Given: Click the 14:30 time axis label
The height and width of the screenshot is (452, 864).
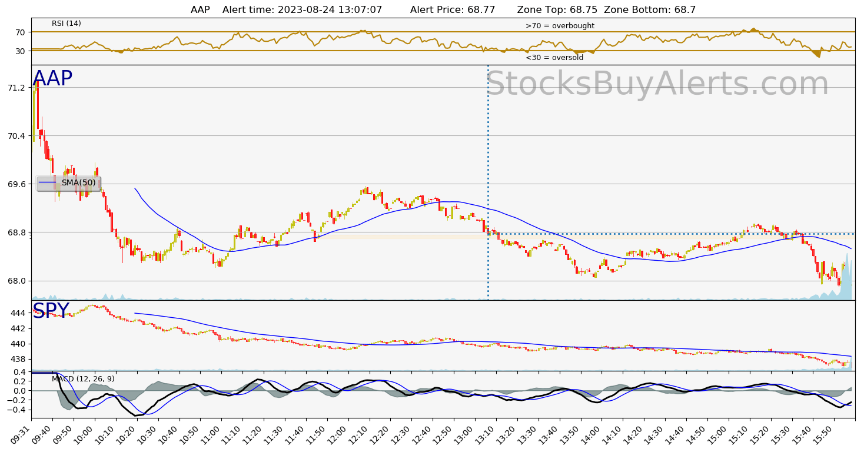Looking at the screenshot, I should pos(652,436).
